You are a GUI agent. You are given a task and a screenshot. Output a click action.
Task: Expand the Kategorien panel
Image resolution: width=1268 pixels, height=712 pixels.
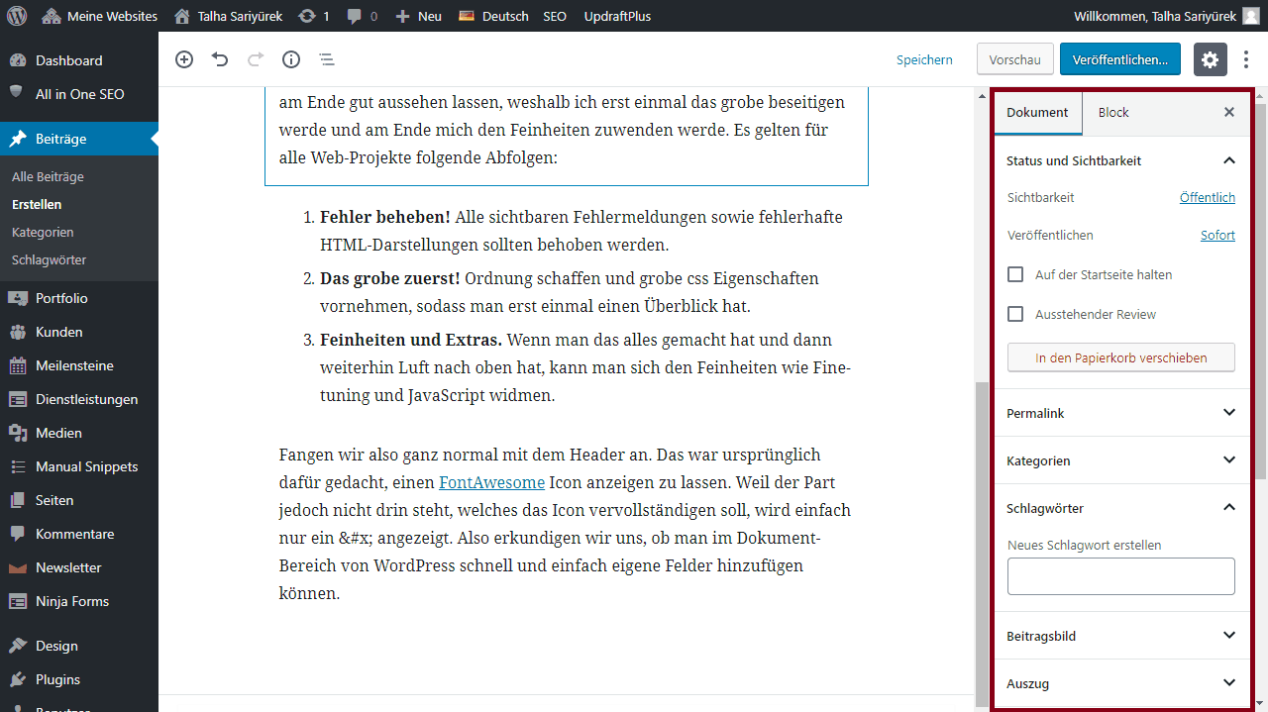1121,460
